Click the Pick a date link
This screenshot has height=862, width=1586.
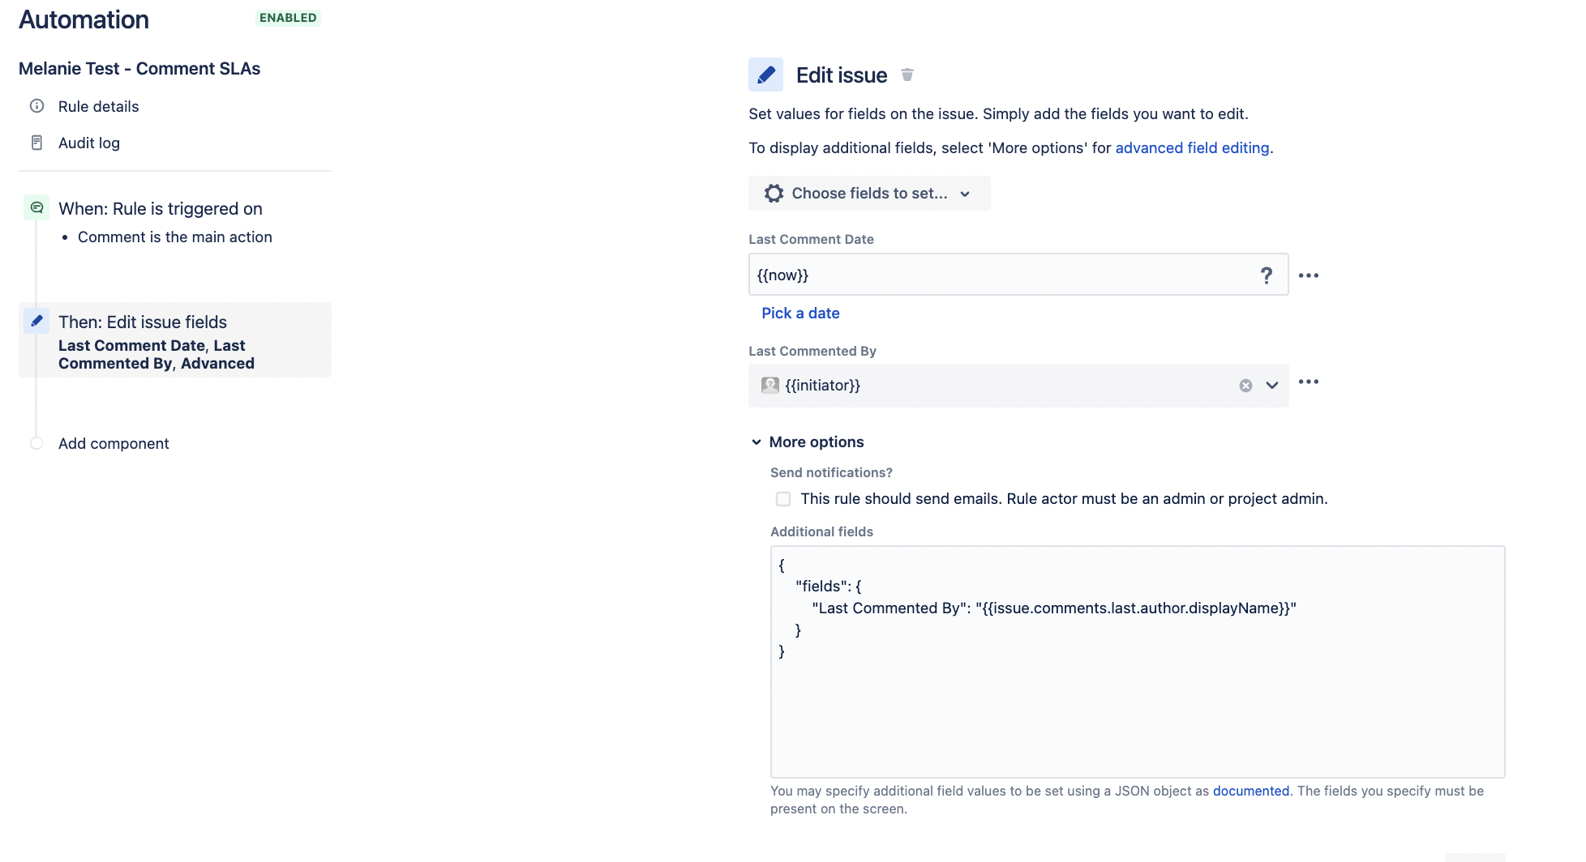800,313
